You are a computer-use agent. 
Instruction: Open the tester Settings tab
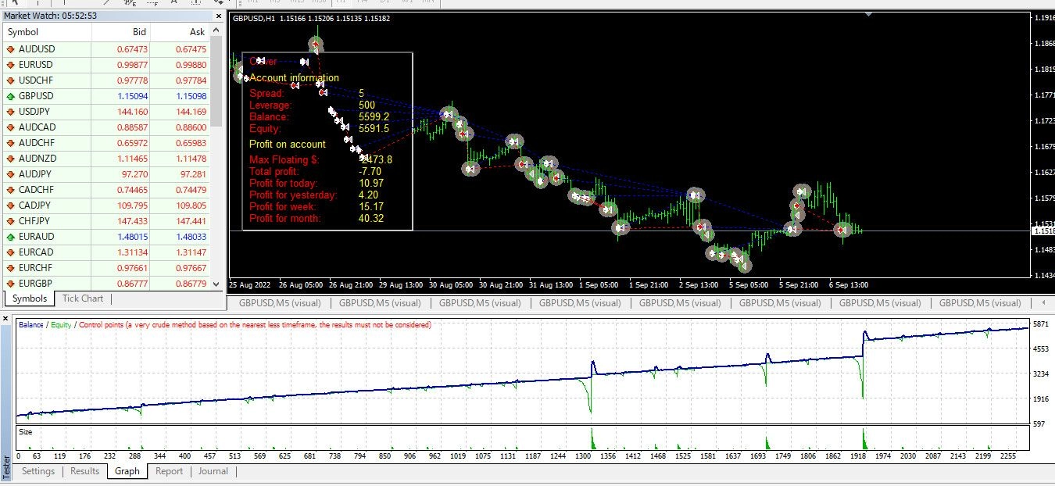click(x=38, y=471)
